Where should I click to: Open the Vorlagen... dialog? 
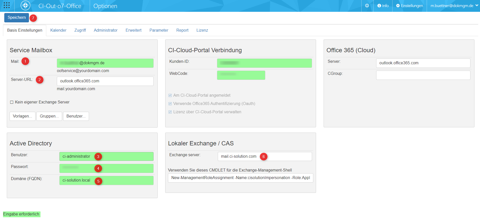click(x=22, y=116)
